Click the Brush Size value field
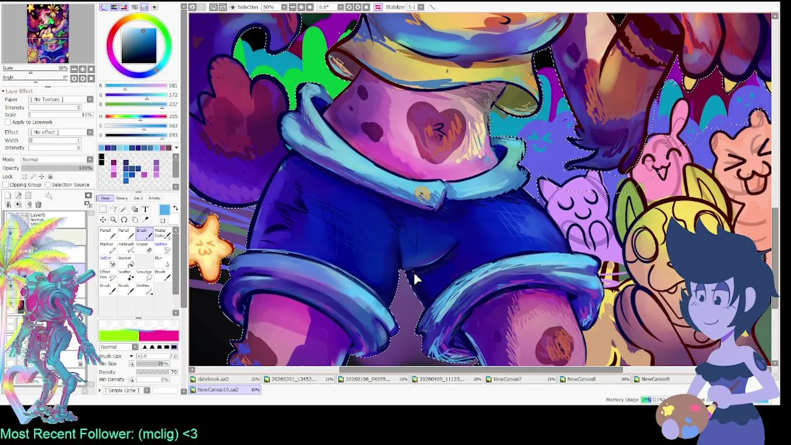 click(157, 356)
